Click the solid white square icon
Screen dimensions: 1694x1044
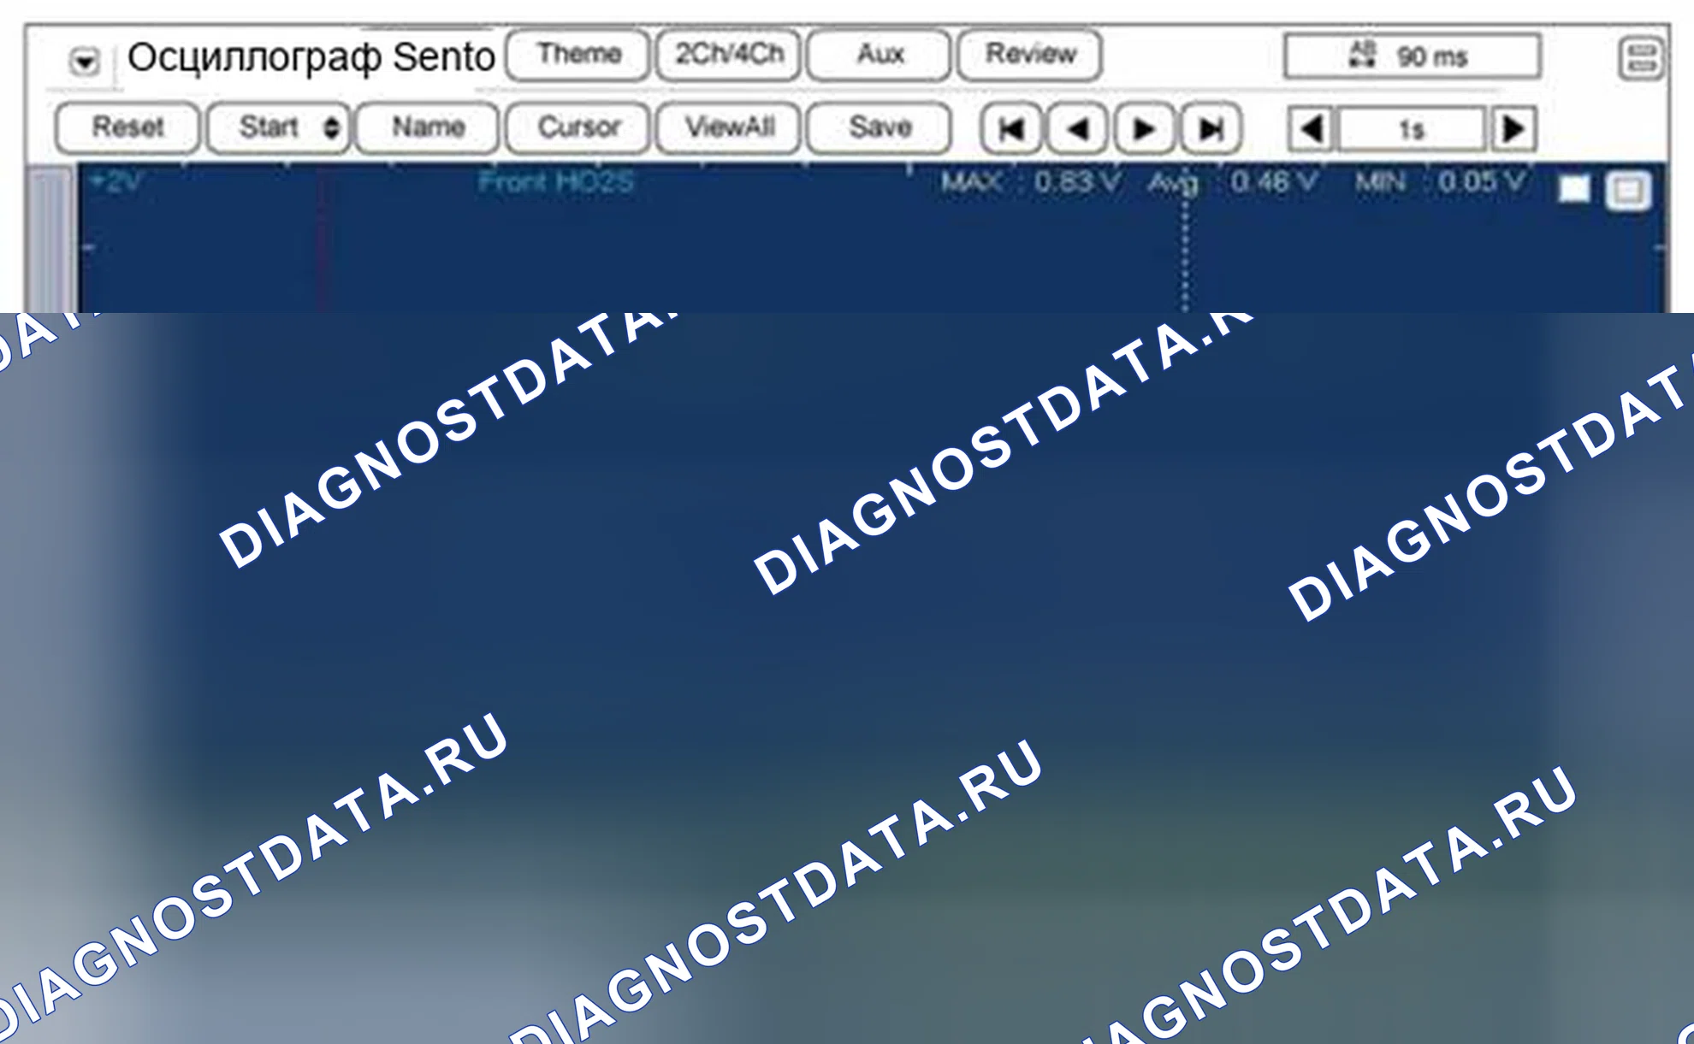tap(1575, 188)
